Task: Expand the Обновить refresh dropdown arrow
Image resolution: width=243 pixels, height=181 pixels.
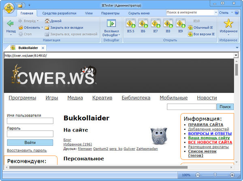Action: coord(42,28)
